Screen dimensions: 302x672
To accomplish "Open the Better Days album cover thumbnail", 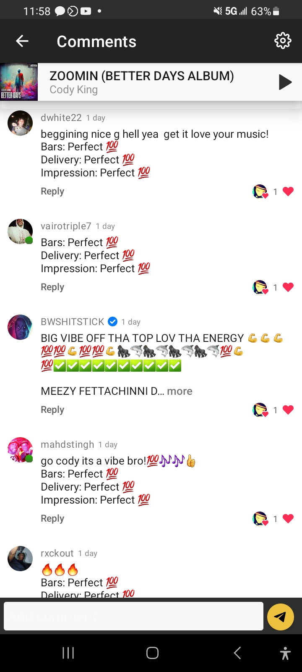I will tap(19, 82).
